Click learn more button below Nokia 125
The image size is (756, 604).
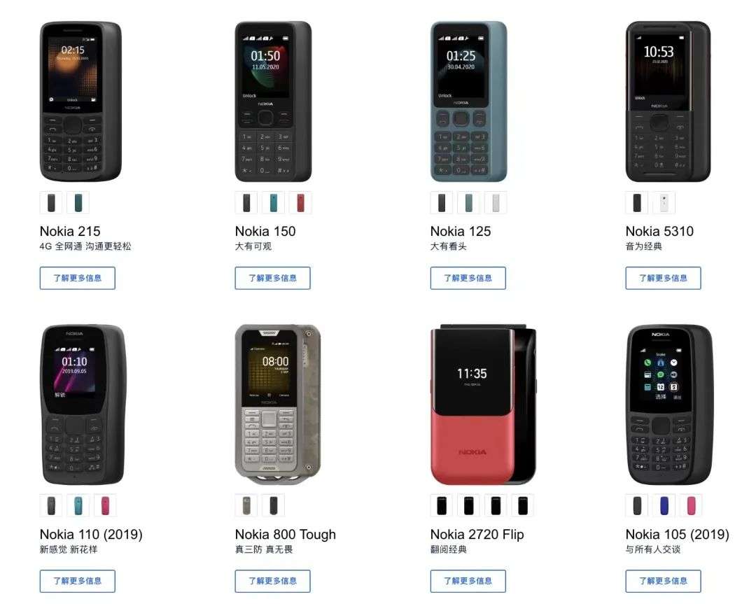tap(468, 278)
